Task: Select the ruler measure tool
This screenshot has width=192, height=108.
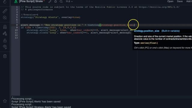Action: tap(5, 11)
